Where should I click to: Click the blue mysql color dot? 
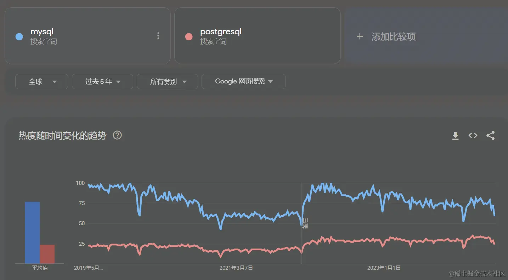coord(19,37)
